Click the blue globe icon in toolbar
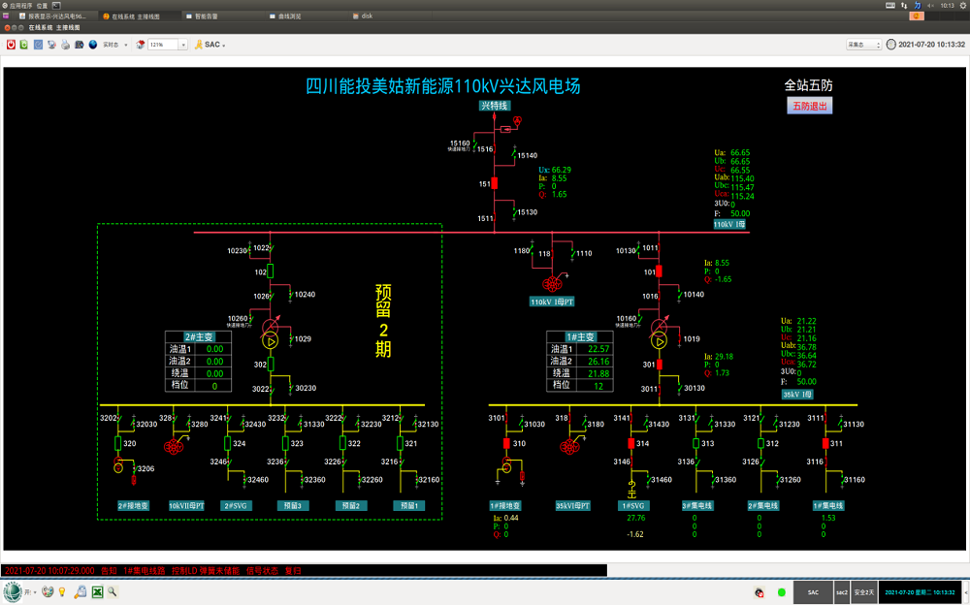Viewport: 970px width, 605px height. click(92, 45)
